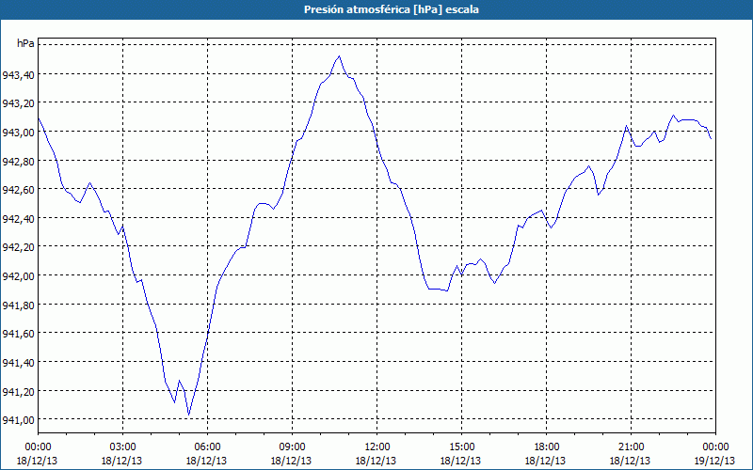
Task: Select the 19/12/13 date label
Action: [x=715, y=461]
